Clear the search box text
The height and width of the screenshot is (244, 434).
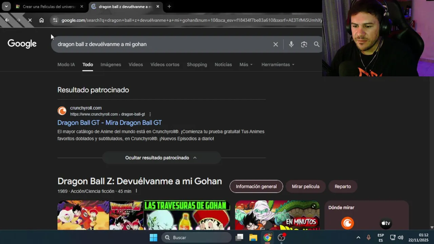point(276,44)
